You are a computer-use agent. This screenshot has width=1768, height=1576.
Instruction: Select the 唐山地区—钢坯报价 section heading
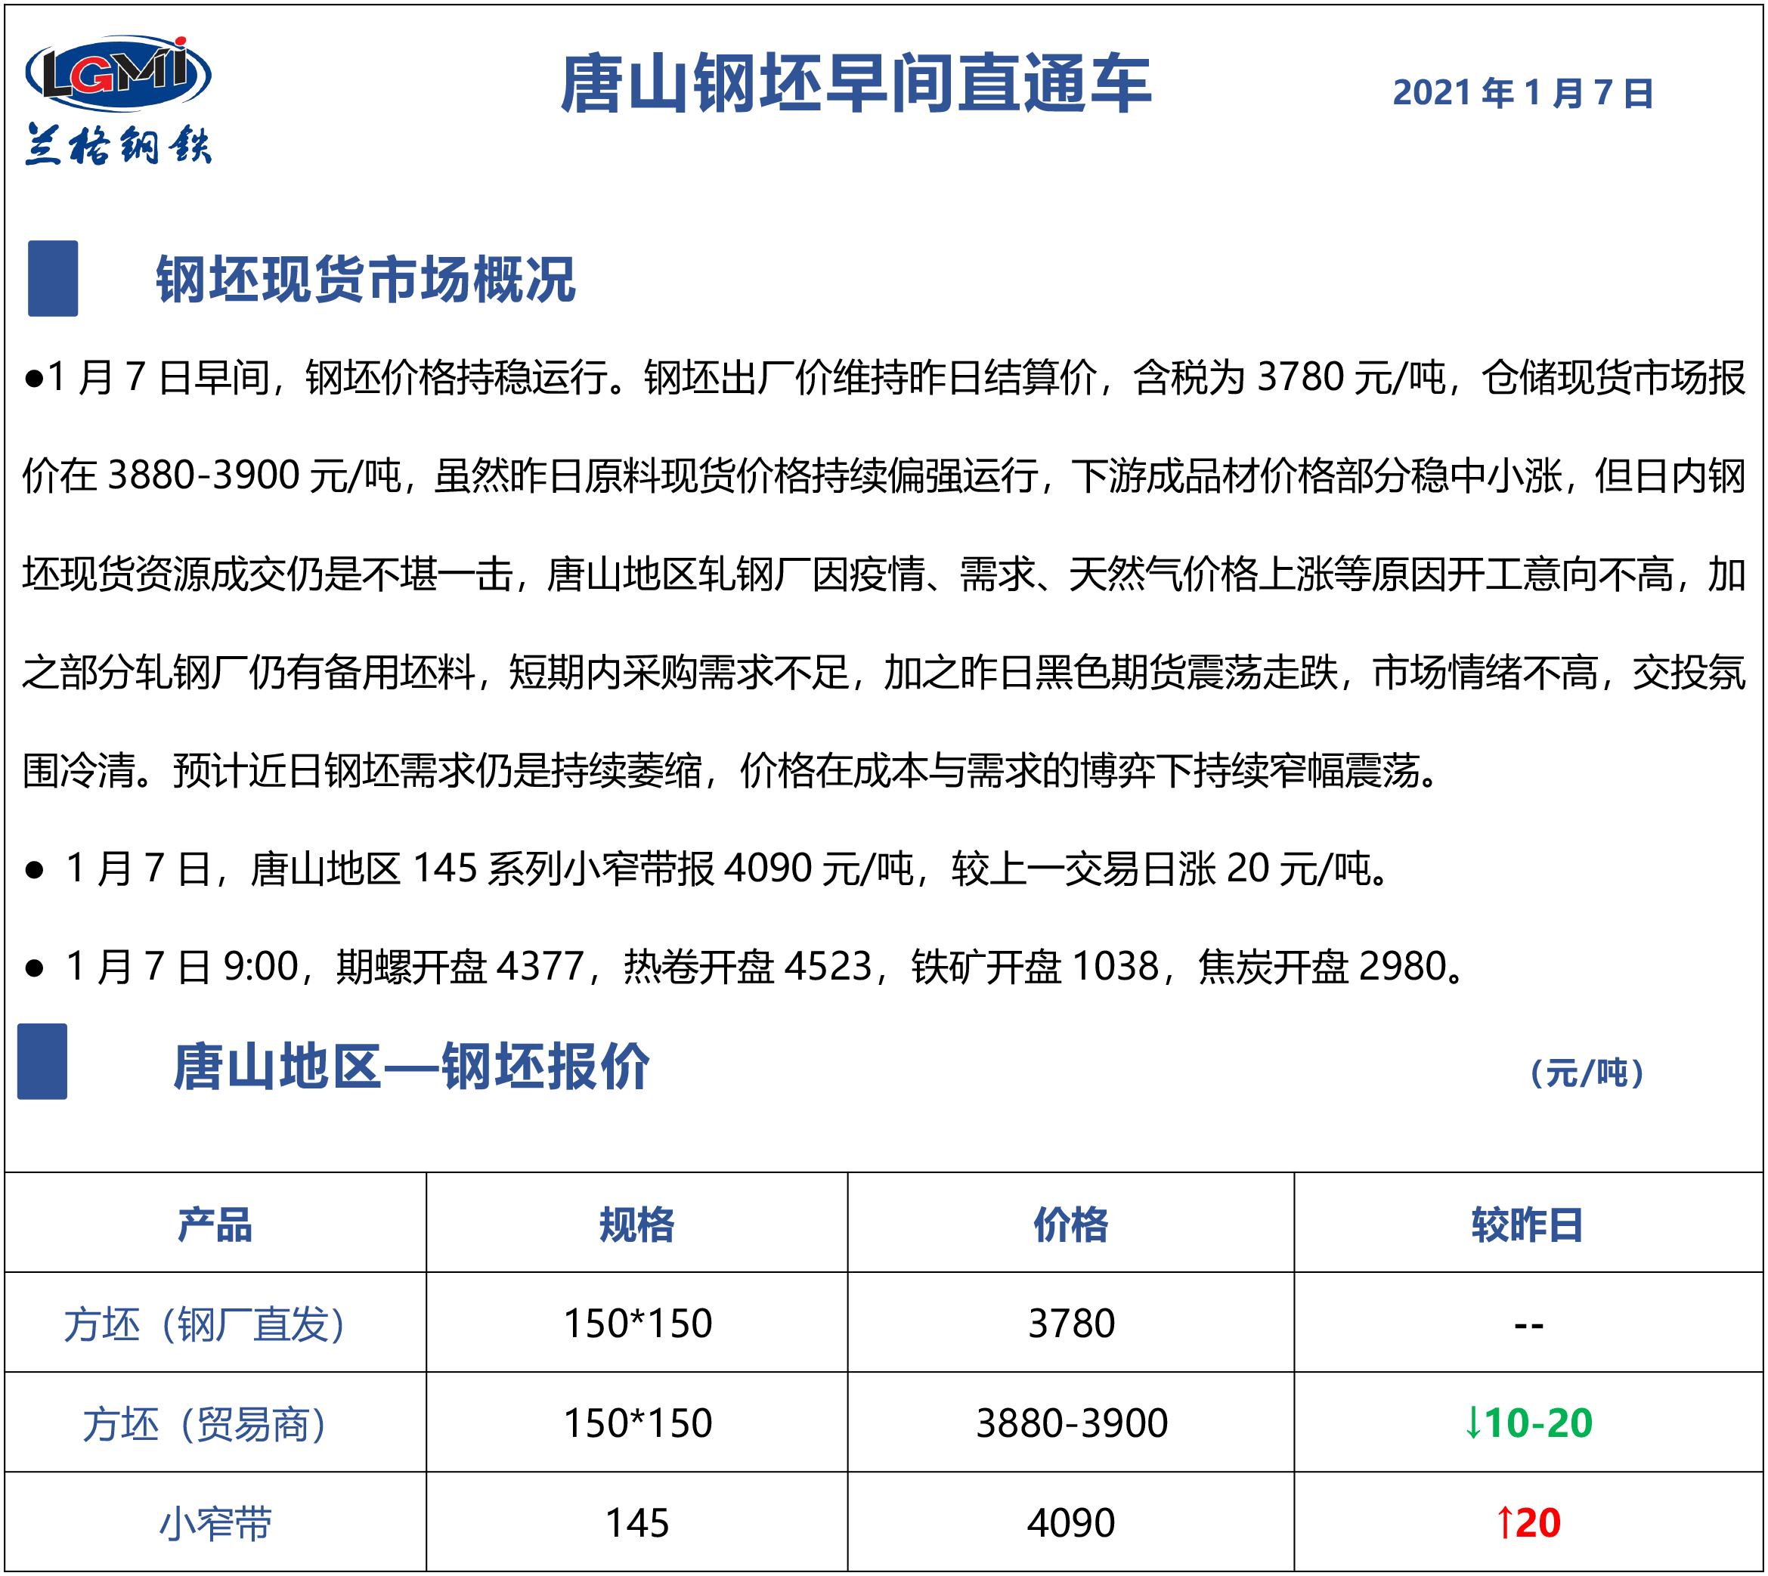click(x=411, y=1066)
